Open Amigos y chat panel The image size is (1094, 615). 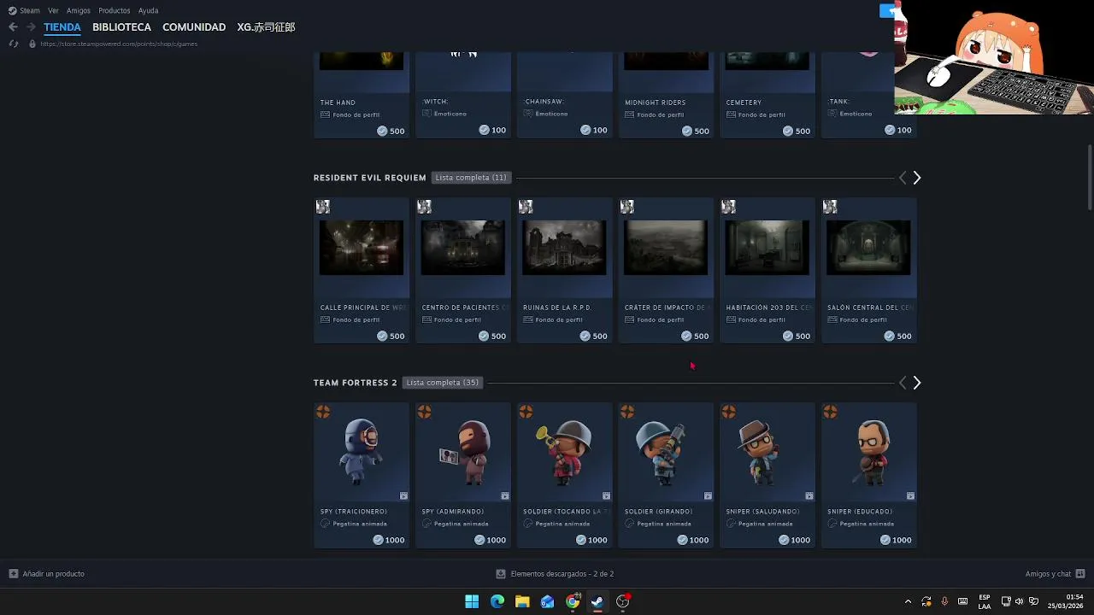point(1055,574)
